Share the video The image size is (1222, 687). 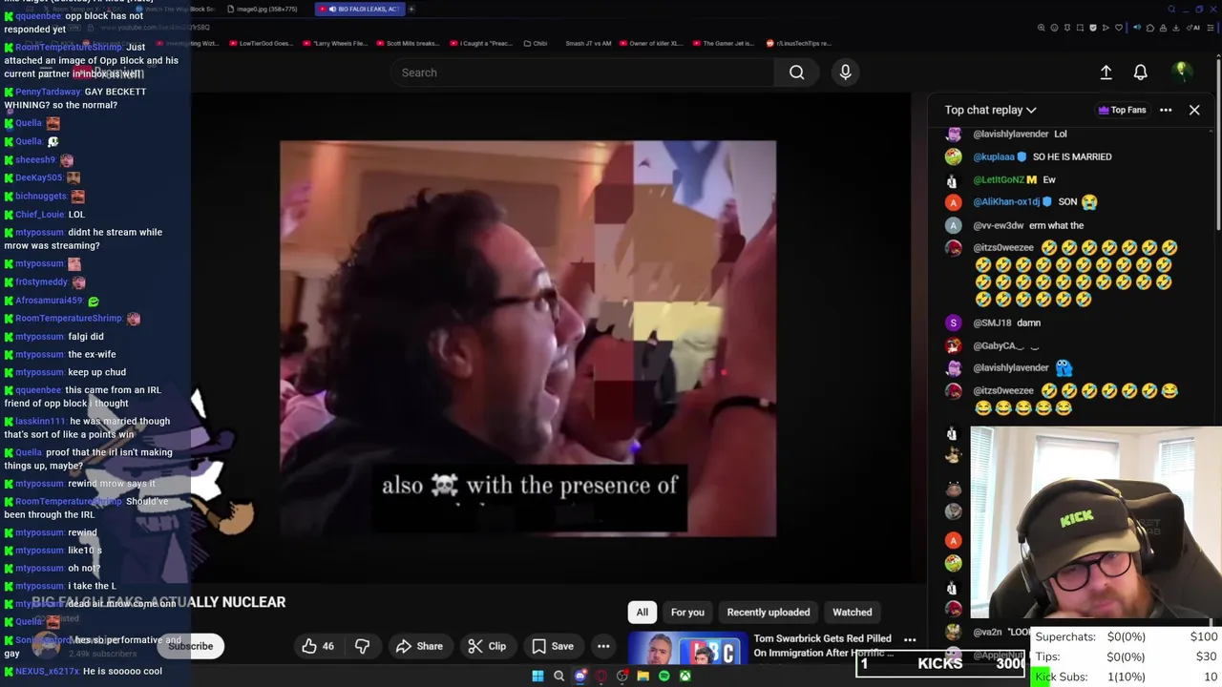coord(419,646)
